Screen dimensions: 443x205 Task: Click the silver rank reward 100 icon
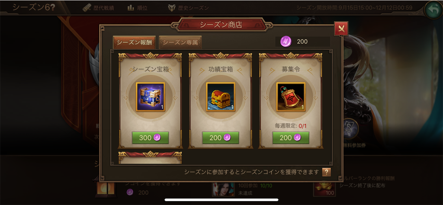(324, 188)
